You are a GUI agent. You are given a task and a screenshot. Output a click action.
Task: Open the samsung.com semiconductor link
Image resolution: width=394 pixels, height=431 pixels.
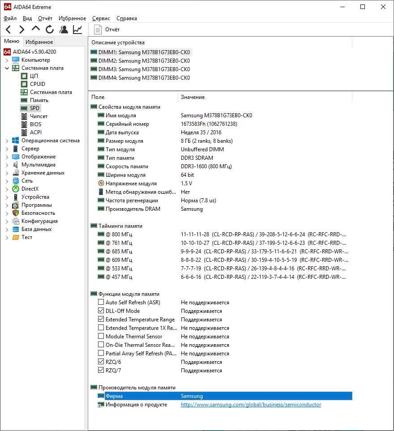pos(251,404)
